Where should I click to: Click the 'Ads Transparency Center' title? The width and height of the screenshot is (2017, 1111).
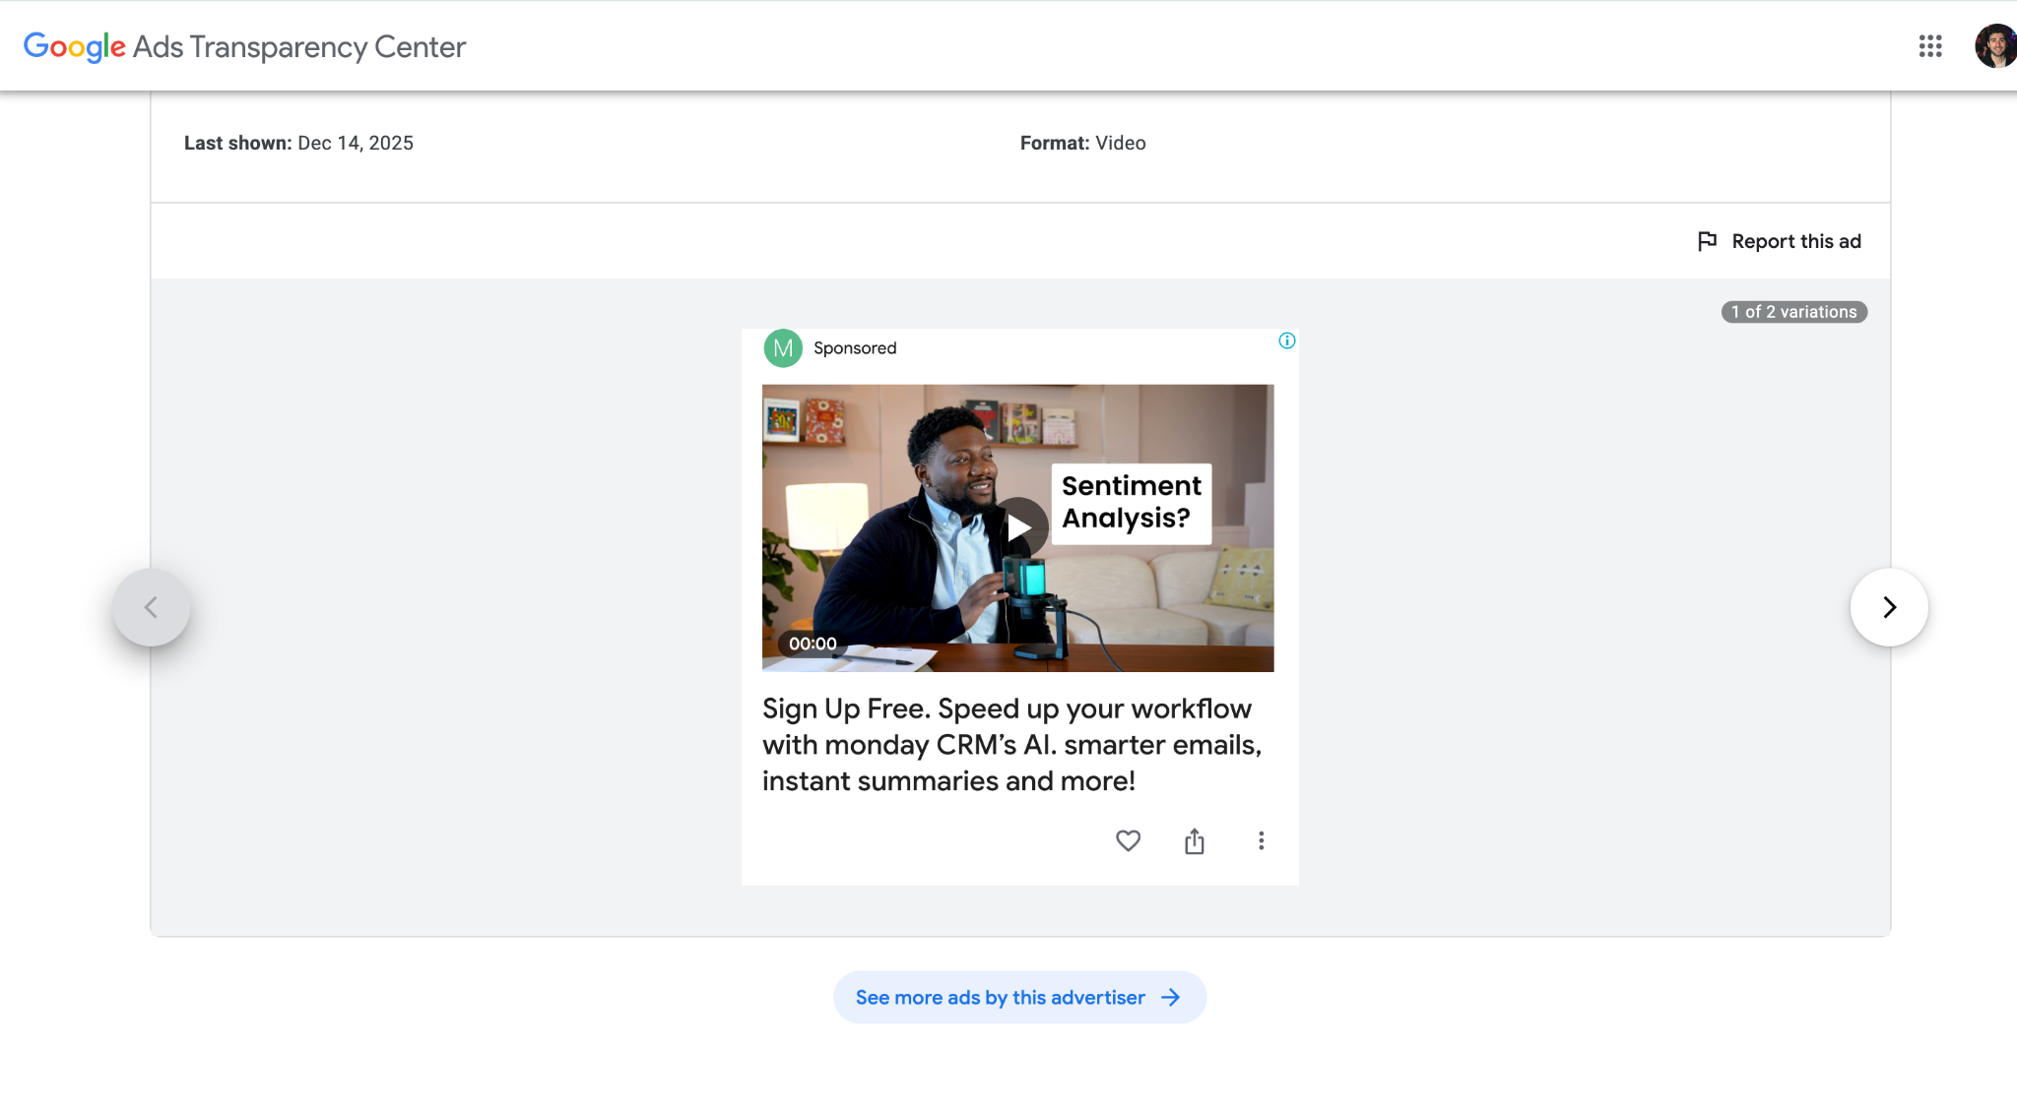299,46
